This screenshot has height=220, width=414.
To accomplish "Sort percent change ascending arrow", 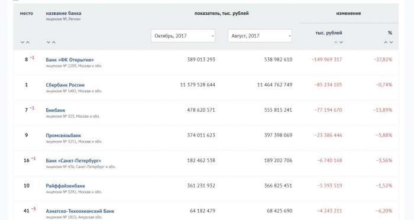I will [386, 42].
